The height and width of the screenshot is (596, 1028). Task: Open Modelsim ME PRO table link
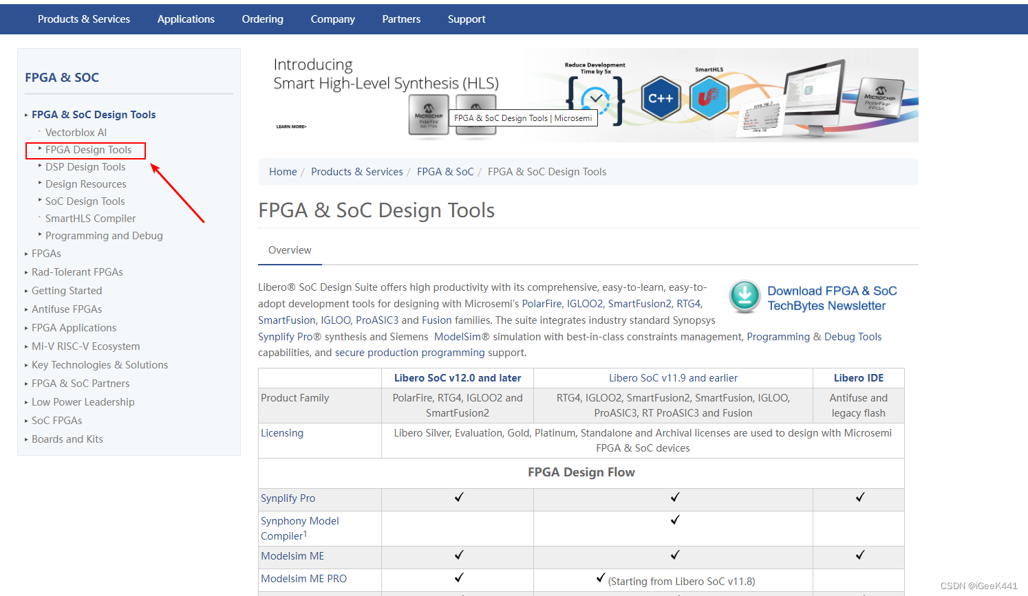pos(303,579)
